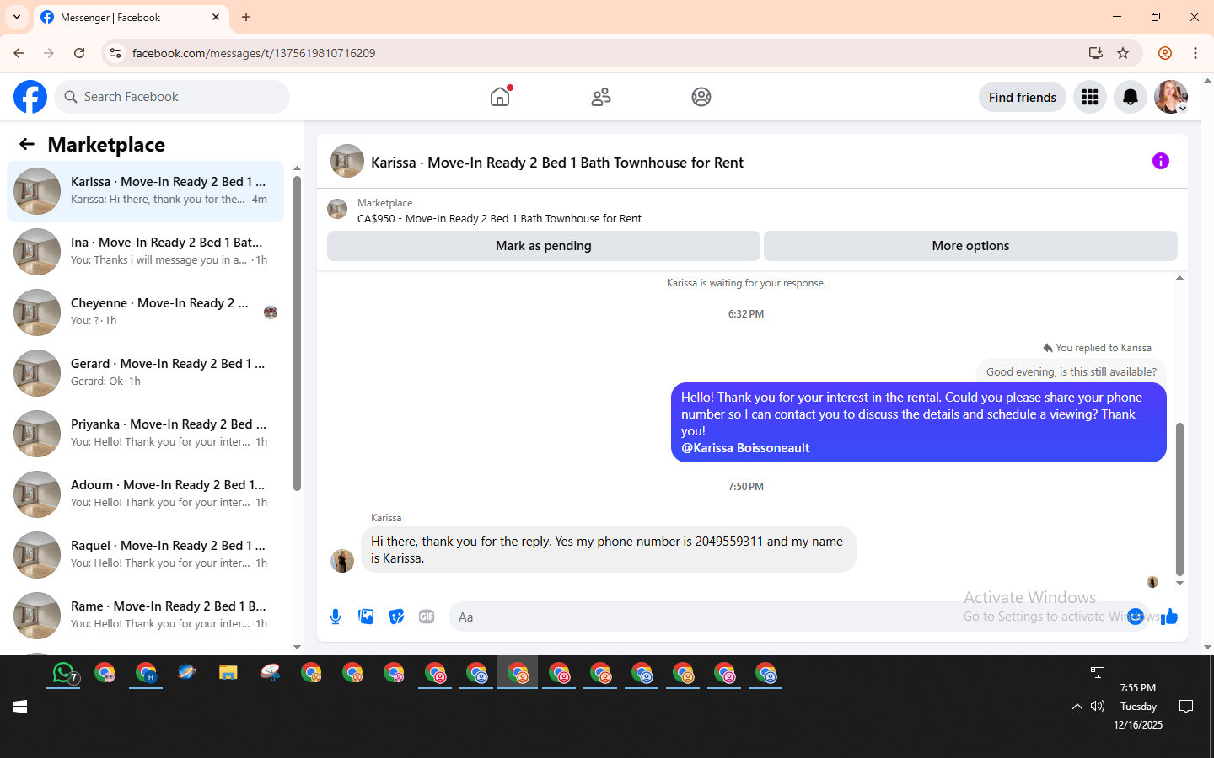
Task: Open the notifications bell
Action: (x=1131, y=97)
